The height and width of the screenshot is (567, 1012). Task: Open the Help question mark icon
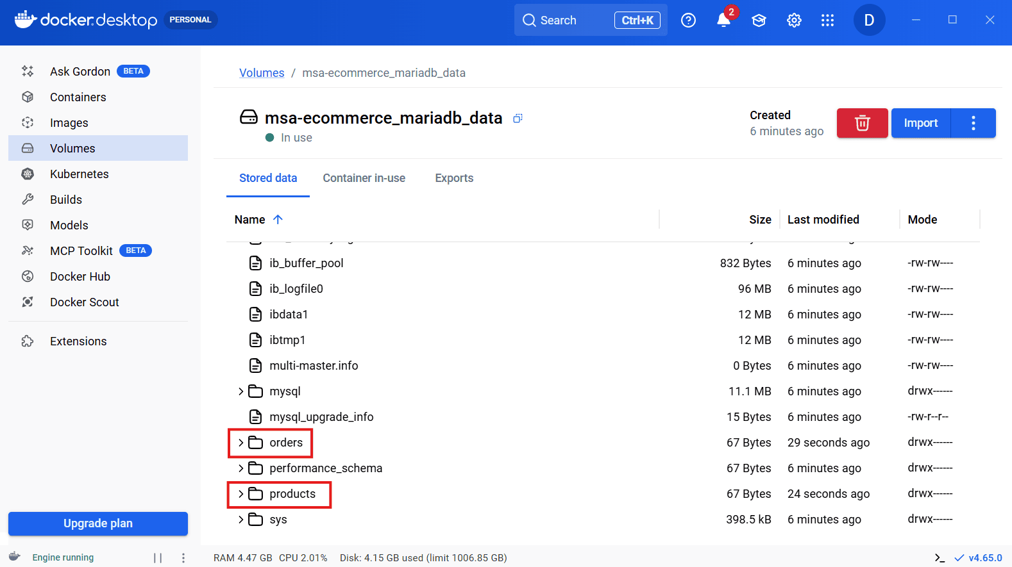[x=688, y=21]
